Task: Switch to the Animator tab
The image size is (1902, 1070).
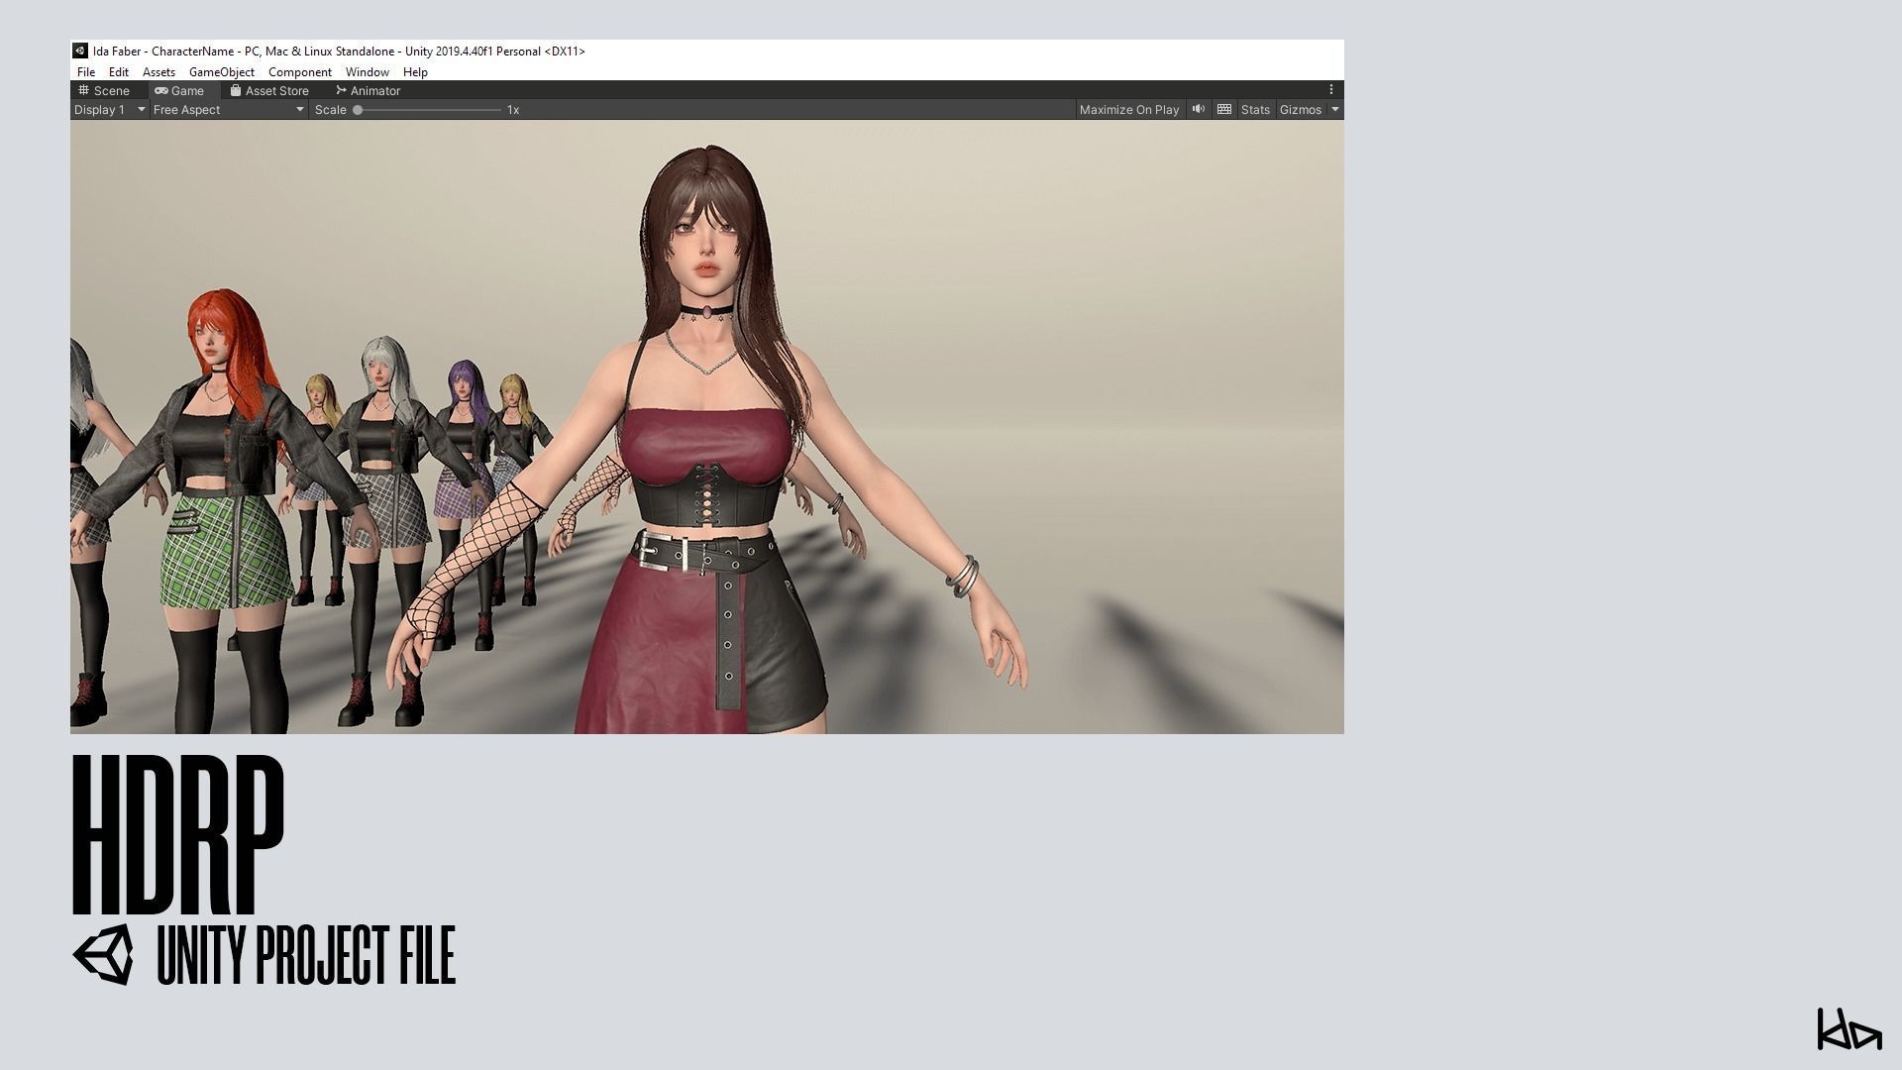Action: (x=368, y=90)
